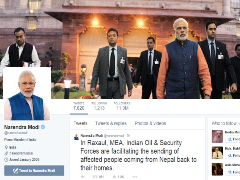Click the link icon beside narendramodi.in

[6, 153]
